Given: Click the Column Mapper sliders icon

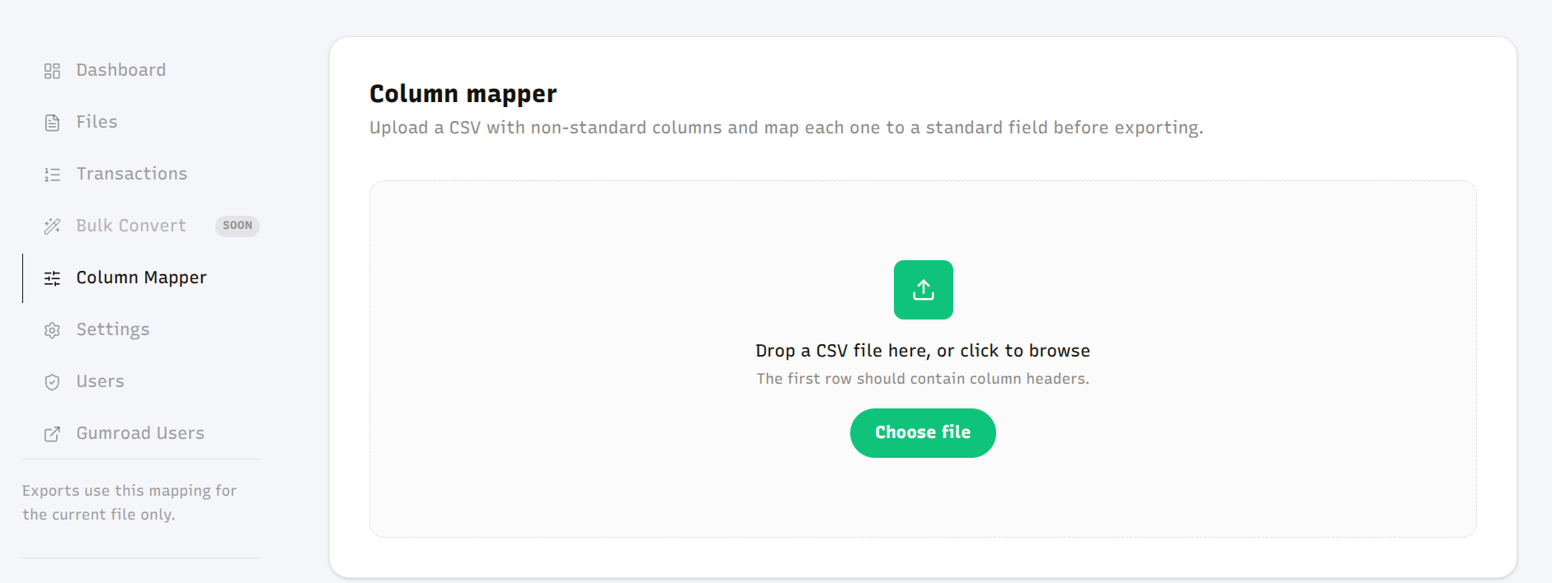Looking at the screenshot, I should [x=52, y=278].
